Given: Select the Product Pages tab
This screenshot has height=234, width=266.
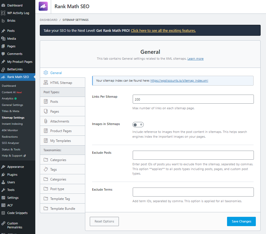Looking at the screenshot, I should coord(63,131).
